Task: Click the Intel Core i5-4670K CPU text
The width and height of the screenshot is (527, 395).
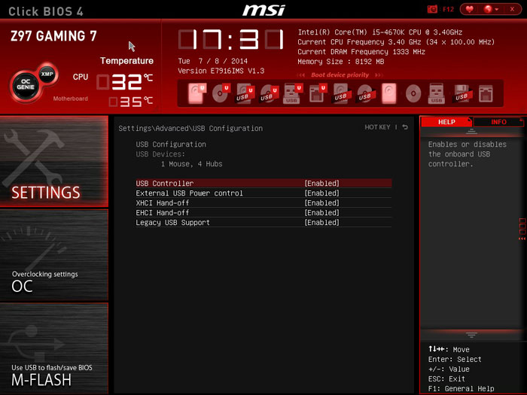Action: (x=379, y=32)
